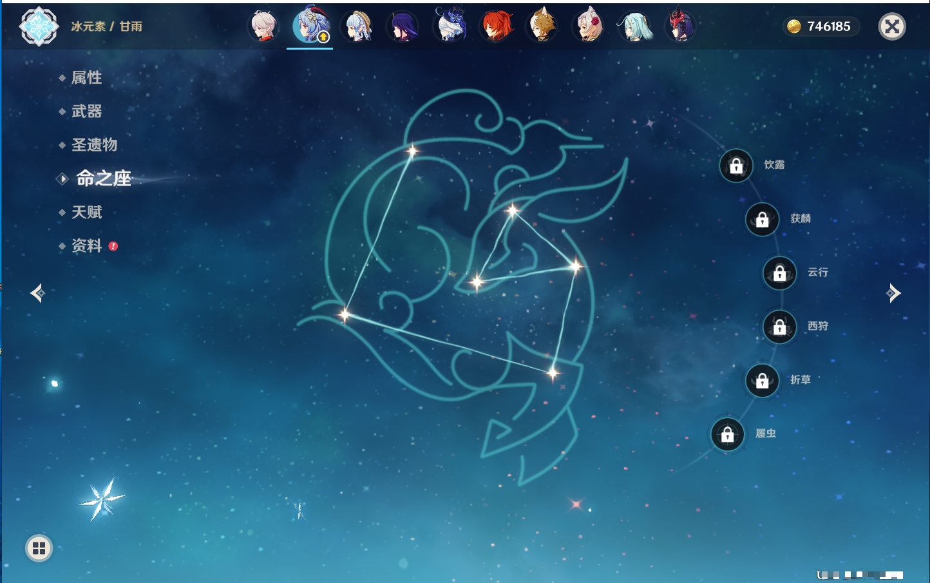The height and width of the screenshot is (583, 930).
Task: Click the lock icon for 饮露 constellation
Action: [736, 166]
